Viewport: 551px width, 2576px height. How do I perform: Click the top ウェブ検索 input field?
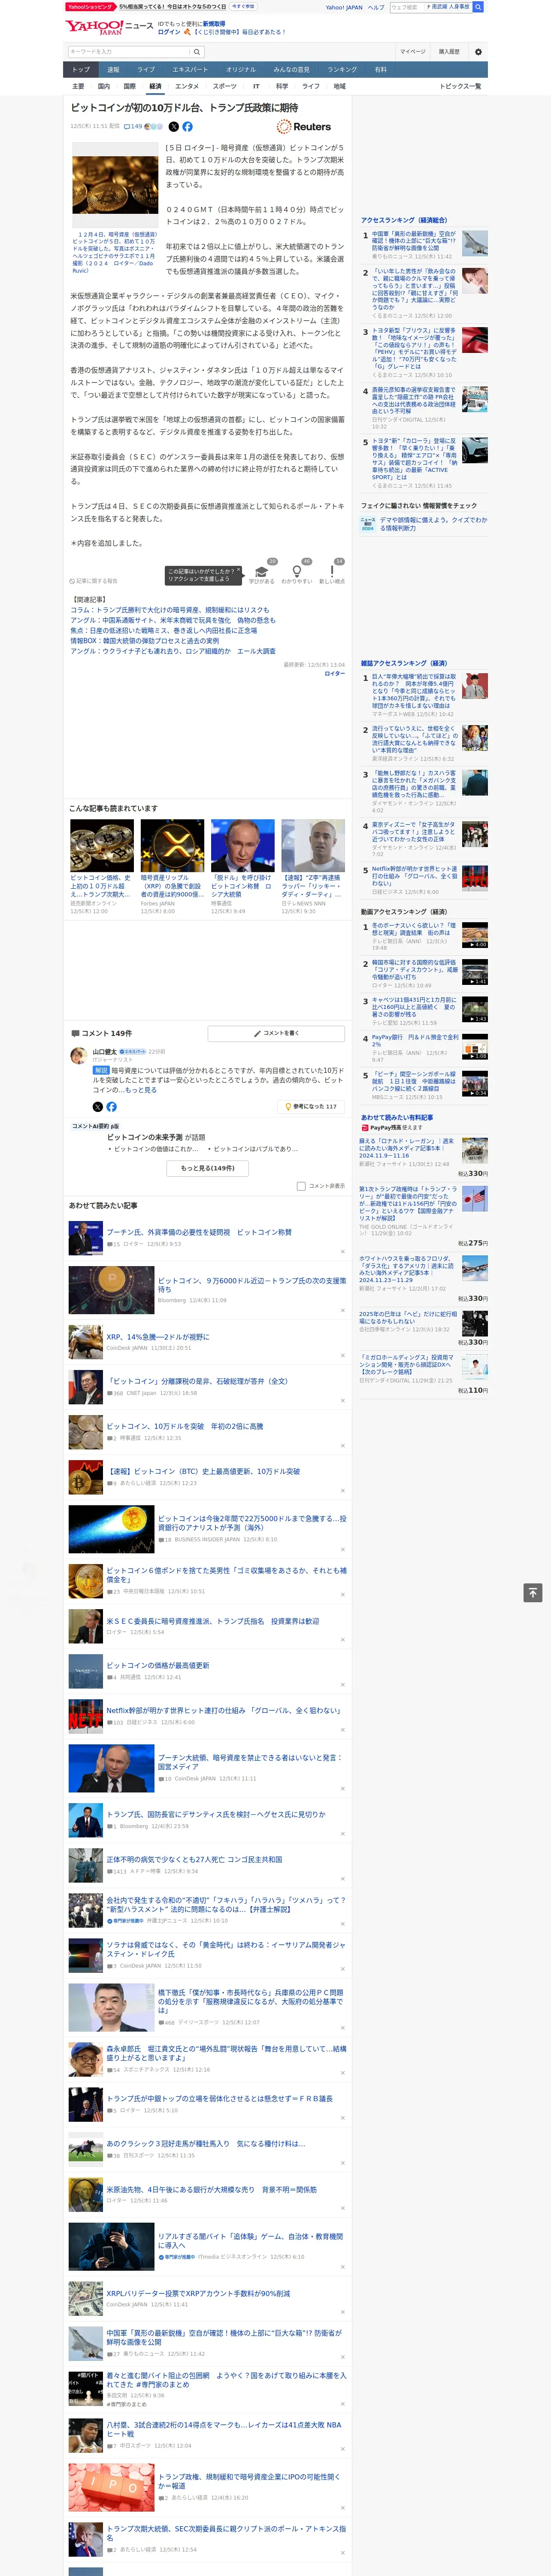[406, 7]
